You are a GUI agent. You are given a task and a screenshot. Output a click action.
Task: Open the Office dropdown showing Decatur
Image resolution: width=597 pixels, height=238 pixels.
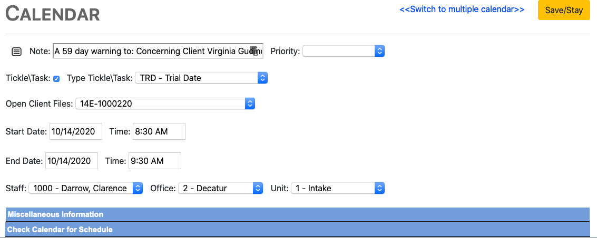coord(220,188)
